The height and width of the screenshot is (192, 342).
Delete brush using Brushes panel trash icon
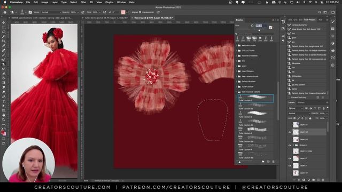(273, 162)
